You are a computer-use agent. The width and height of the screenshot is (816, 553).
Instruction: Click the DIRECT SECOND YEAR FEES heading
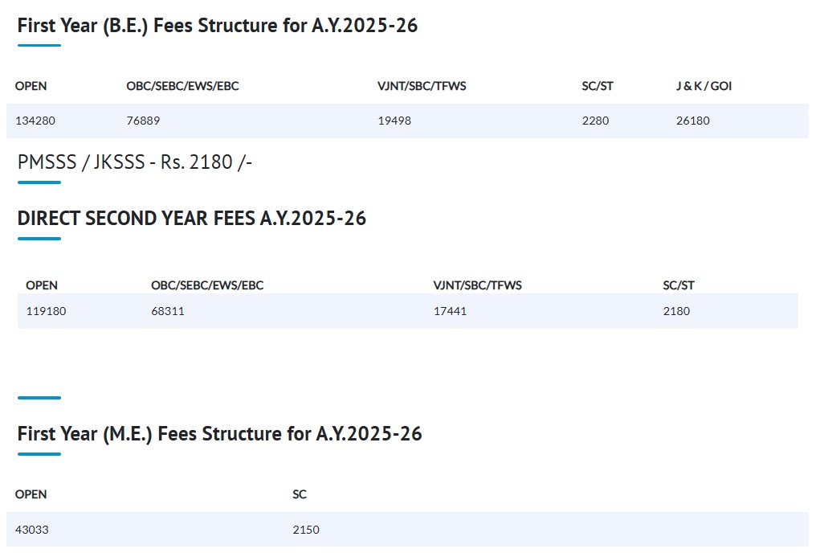pyautogui.click(x=191, y=218)
